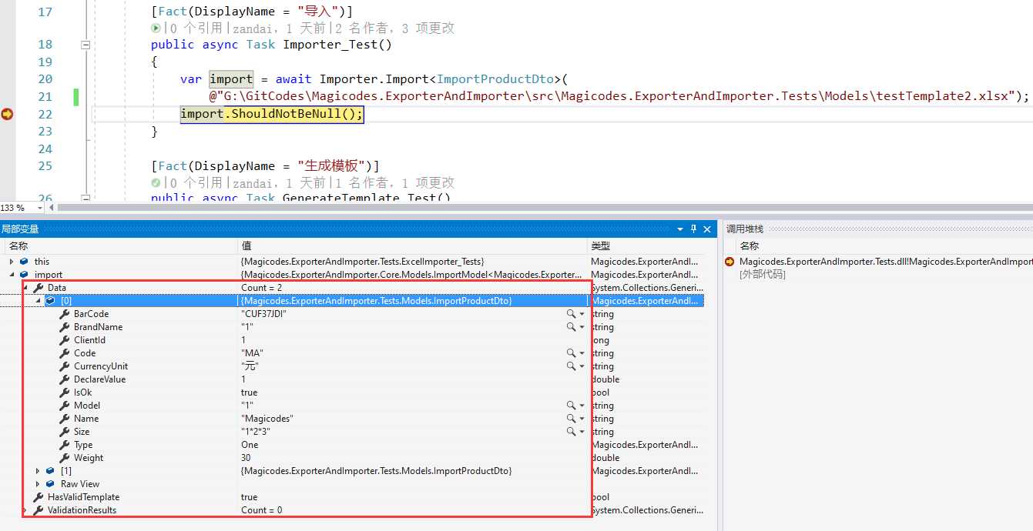Click the wrench icon beside HasValidTemplate
Image resolution: width=1033 pixels, height=531 pixels.
click(x=39, y=497)
